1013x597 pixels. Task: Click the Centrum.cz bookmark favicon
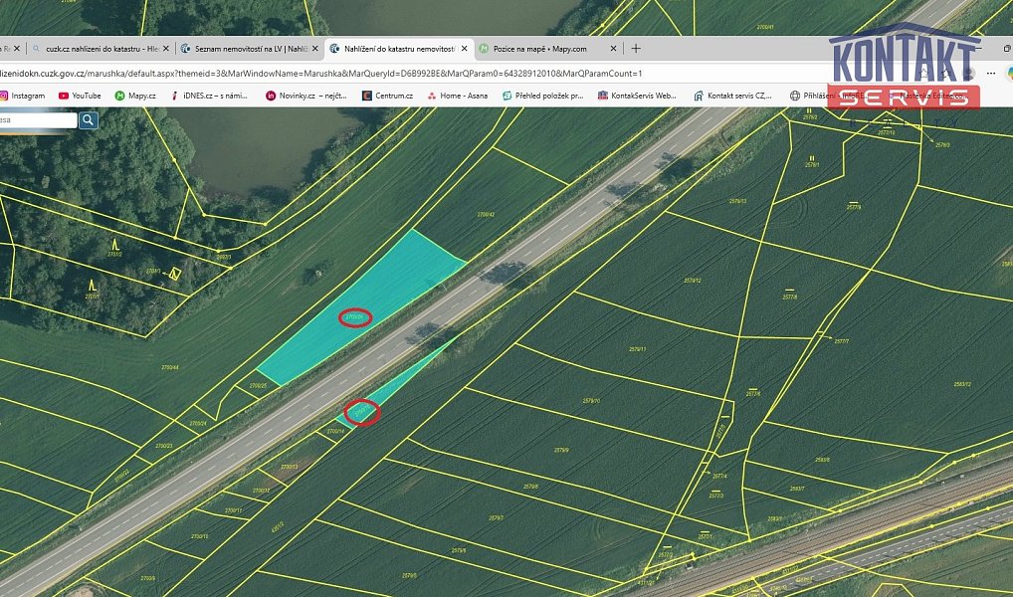click(367, 96)
